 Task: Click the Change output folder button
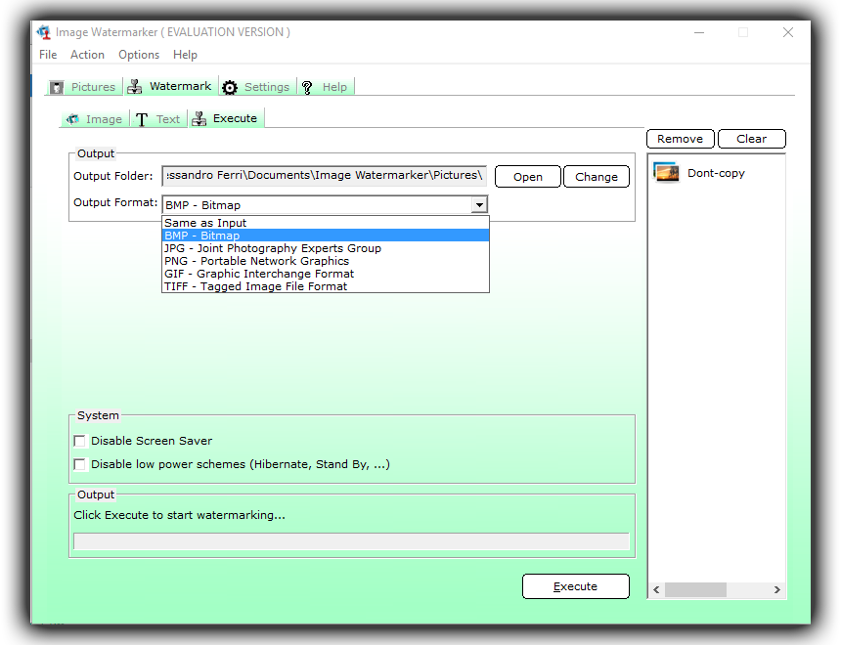(597, 176)
